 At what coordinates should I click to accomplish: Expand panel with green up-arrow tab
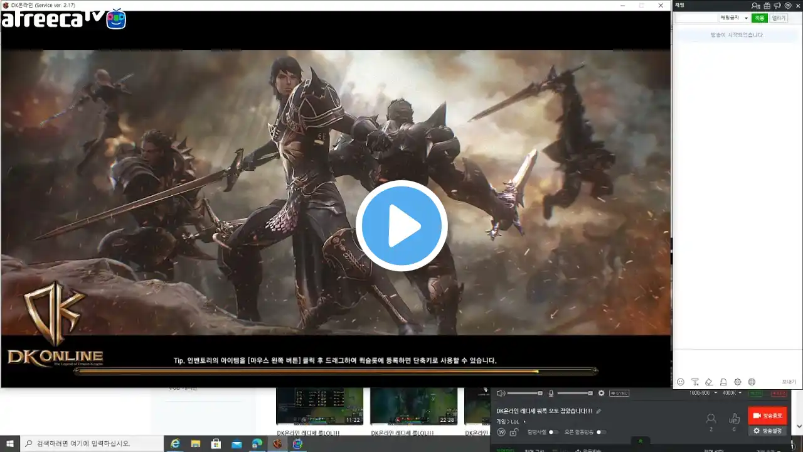(641, 441)
